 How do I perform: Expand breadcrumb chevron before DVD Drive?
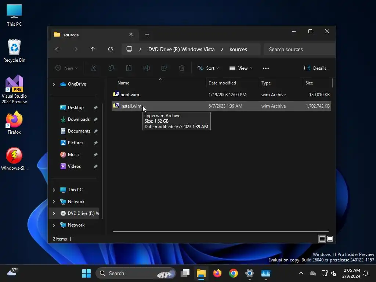pos(140,49)
